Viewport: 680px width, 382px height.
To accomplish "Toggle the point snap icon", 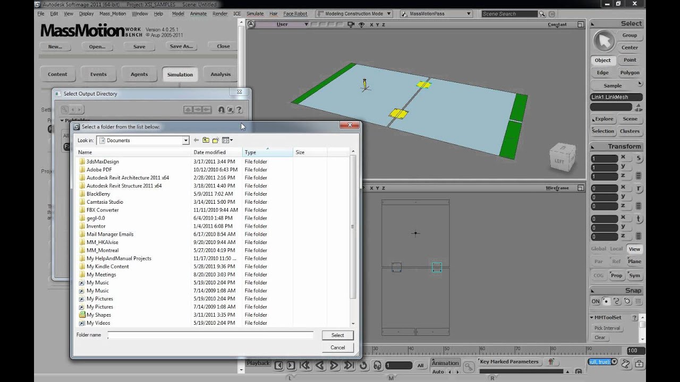I will (606, 301).
